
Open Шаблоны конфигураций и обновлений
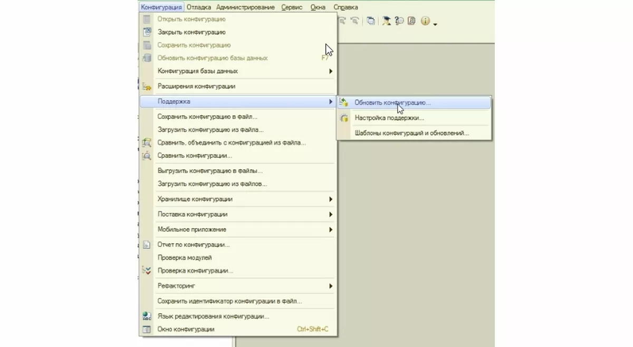click(414, 133)
